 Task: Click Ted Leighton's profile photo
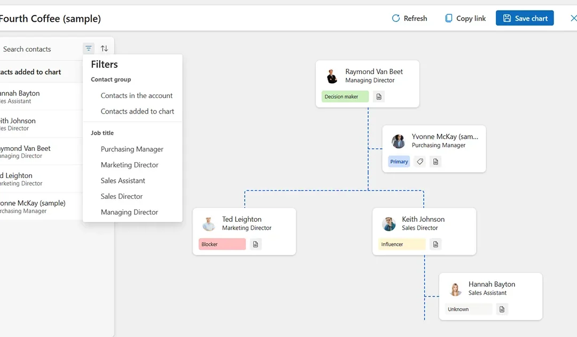(x=209, y=224)
